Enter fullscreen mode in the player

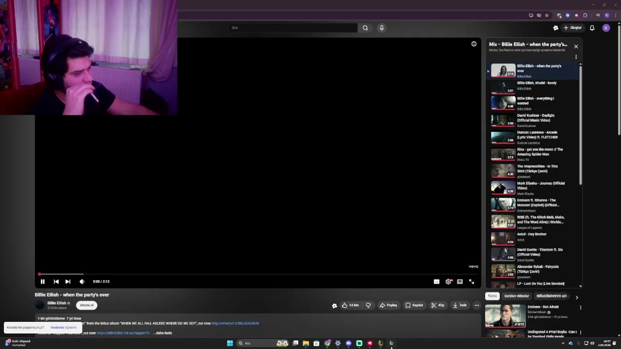coord(472,282)
